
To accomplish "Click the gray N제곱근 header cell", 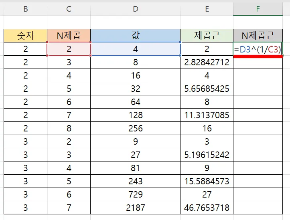I will pyautogui.click(x=258, y=36).
